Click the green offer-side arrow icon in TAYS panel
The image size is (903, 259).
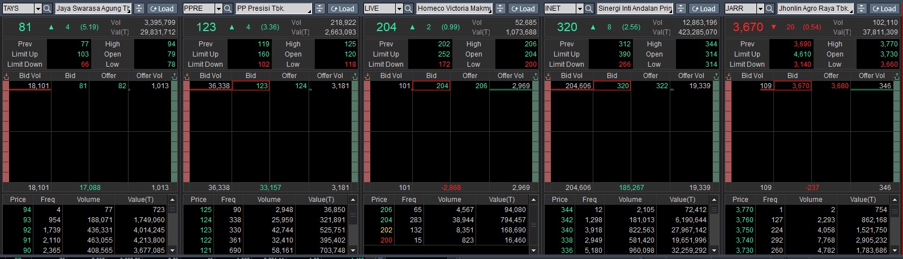tap(174, 76)
